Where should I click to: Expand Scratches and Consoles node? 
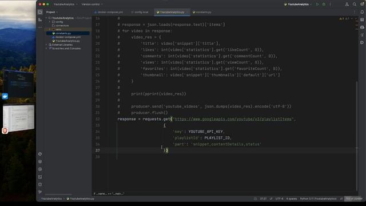click(46, 48)
